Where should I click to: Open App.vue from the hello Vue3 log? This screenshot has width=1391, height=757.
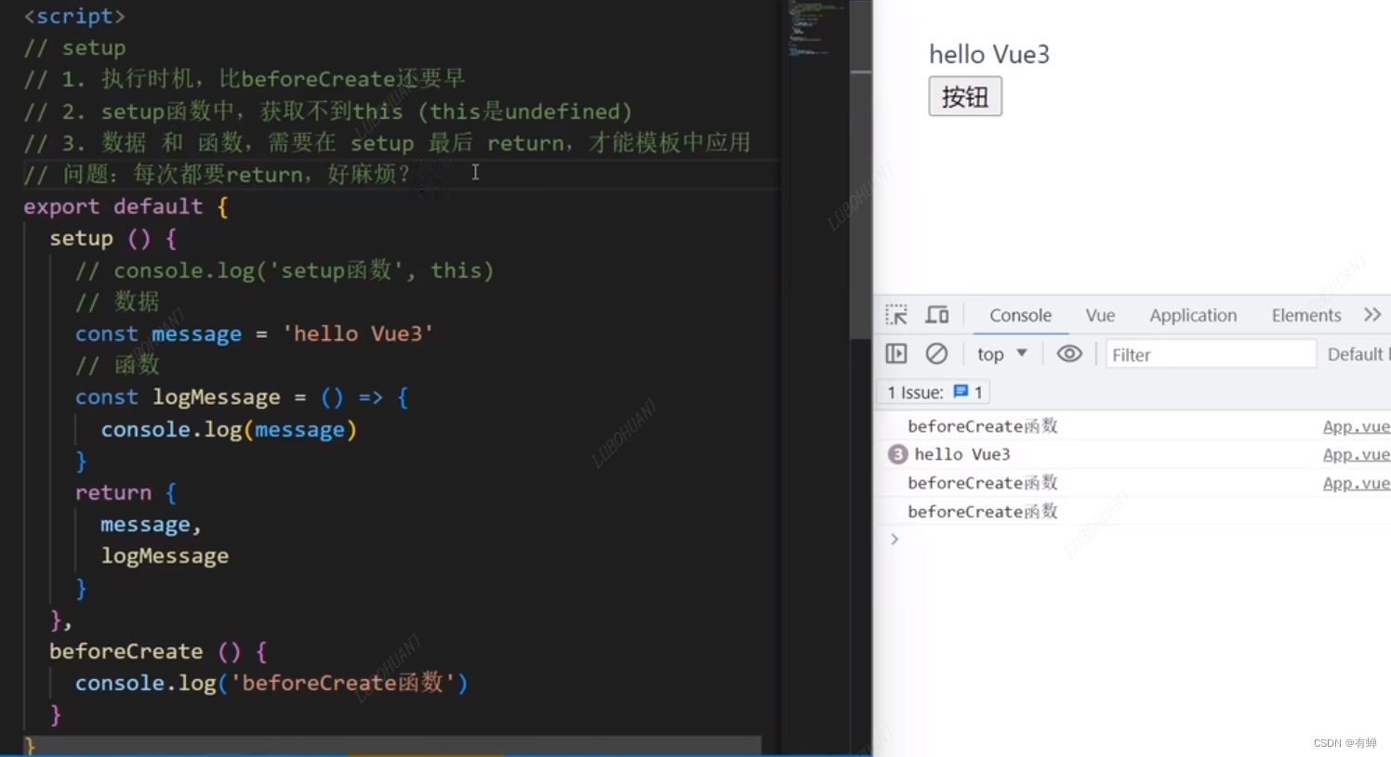1356,453
